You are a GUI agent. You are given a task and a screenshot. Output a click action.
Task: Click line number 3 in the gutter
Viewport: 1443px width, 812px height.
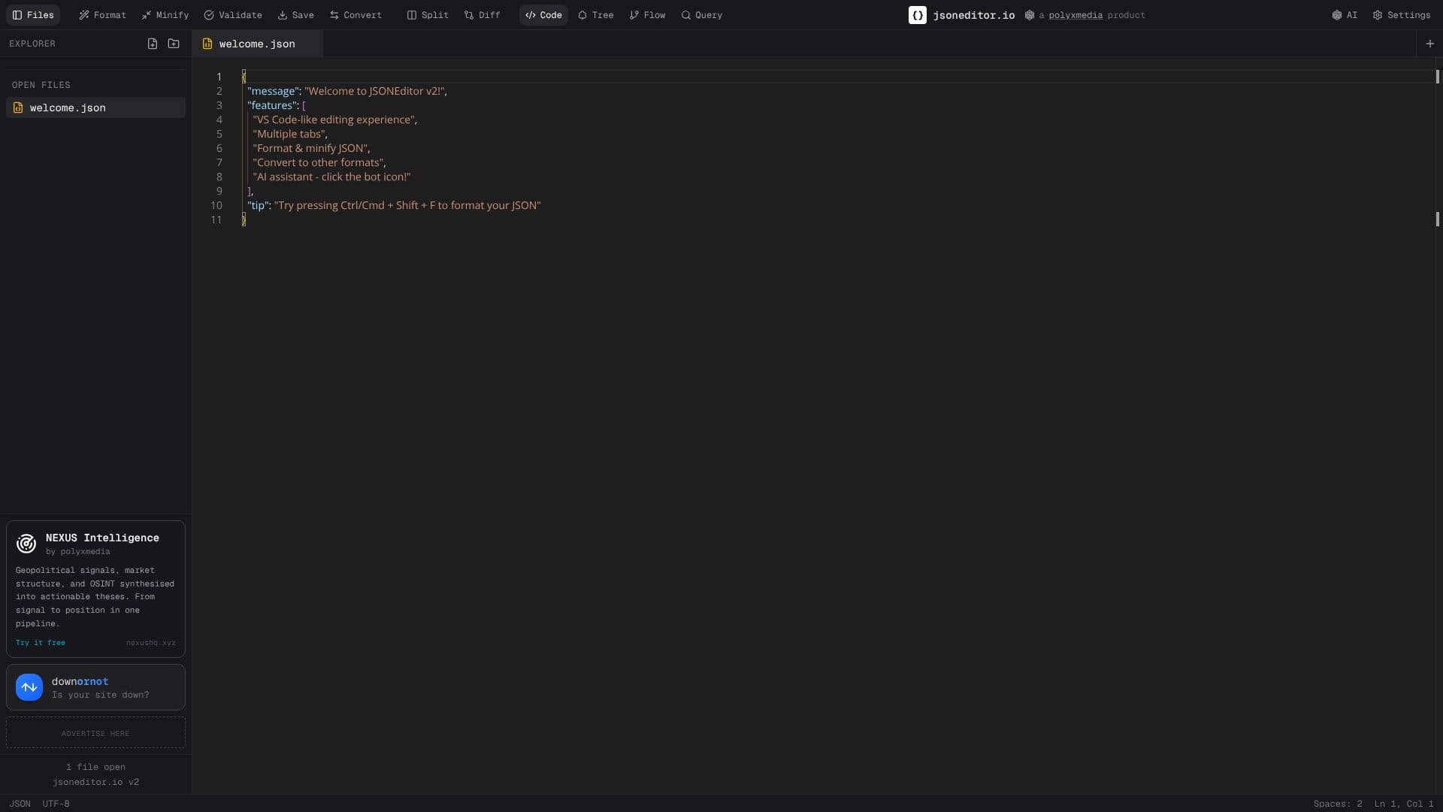pyautogui.click(x=219, y=105)
